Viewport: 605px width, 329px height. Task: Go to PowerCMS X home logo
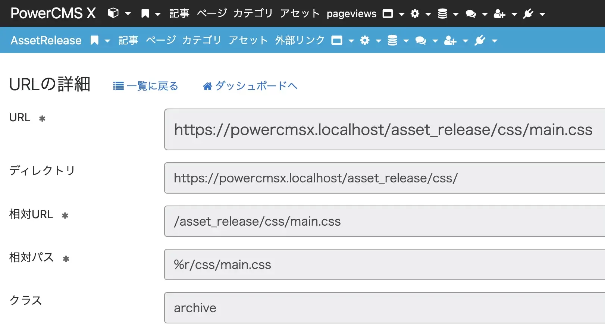pos(53,13)
